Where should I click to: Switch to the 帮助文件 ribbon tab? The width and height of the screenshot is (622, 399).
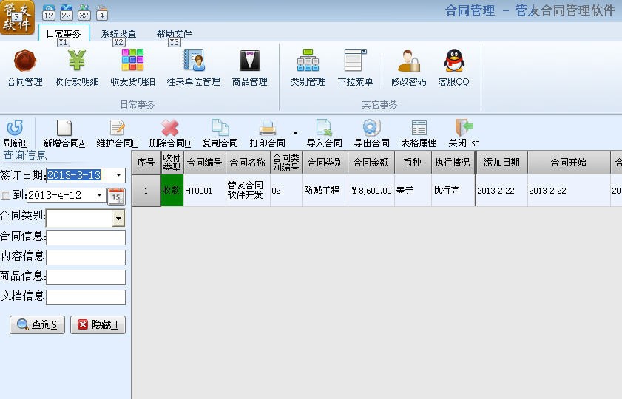coord(174,33)
